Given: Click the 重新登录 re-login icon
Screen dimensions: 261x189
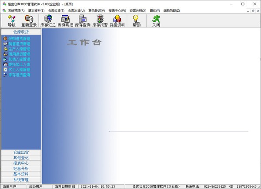Looking at the screenshot, I should pyautogui.click(x=29, y=20).
